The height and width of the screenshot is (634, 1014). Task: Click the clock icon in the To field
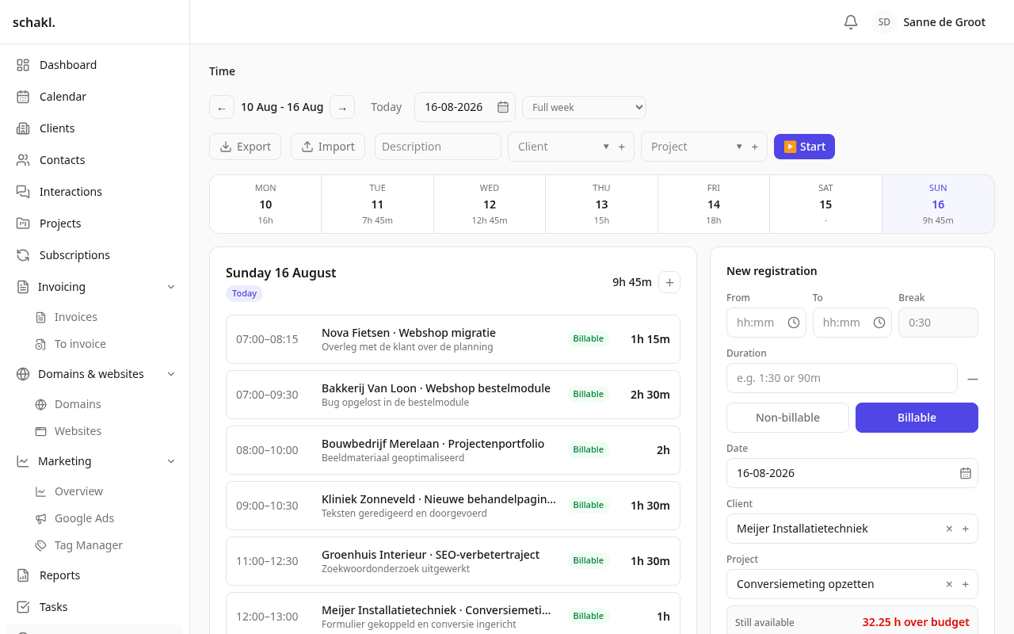coord(879,323)
